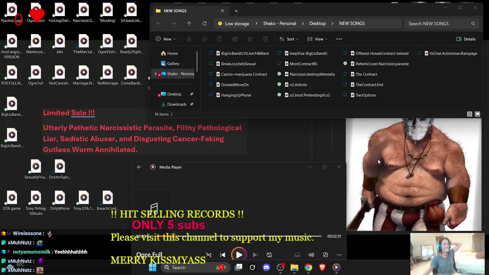Viewport: 489px width, 275px height.
Task: Select NoMarriage desktop media file
Action: pyautogui.click(x=107, y=76)
